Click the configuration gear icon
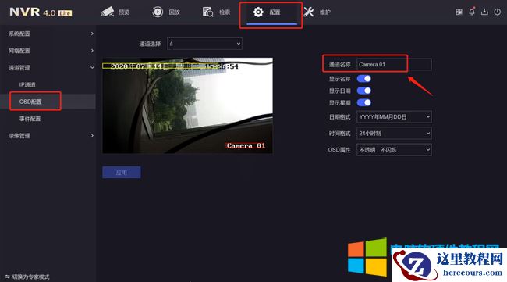Viewport: 507px width, 282px height. 258,12
